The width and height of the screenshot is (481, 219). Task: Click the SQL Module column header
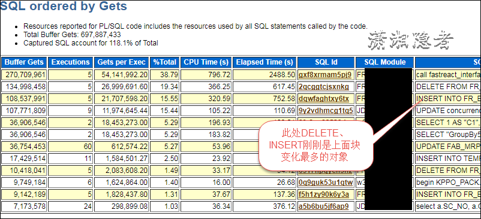coord(385,62)
